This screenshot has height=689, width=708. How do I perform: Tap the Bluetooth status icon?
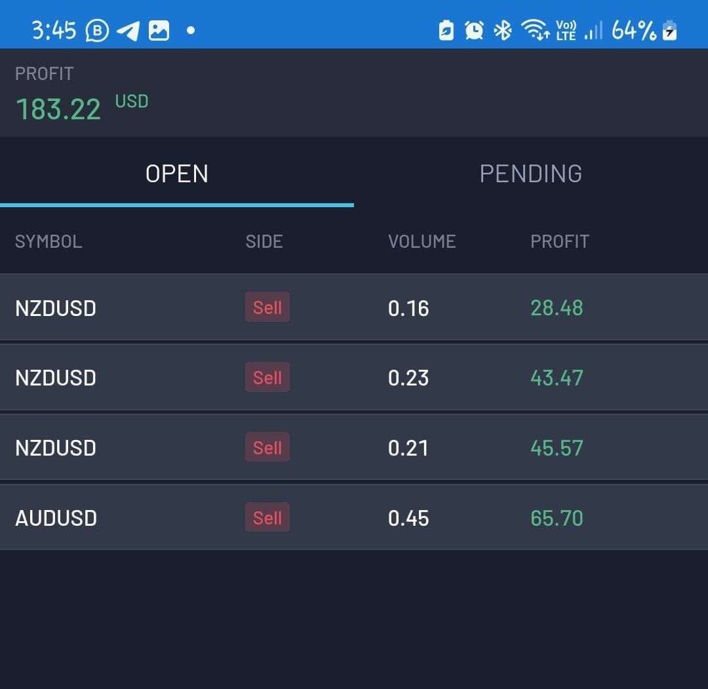click(503, 30)
